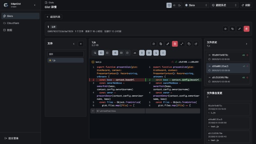This screenshot has width=256, height=144.
Task: Expand 1.js viewer to fullscreen with the diagonal arrows icon
Action: pos(182,44)
